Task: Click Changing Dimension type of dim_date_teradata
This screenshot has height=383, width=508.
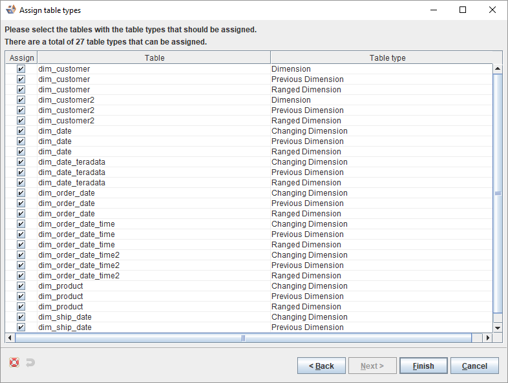Action: pyautogui.click(x=382, y=162)
